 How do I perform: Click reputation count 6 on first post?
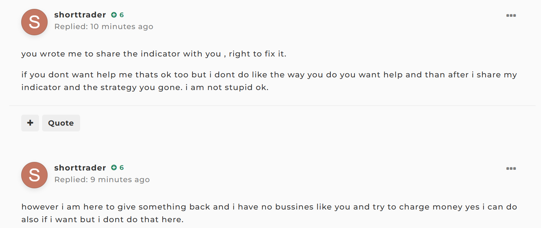coord(122,15)
